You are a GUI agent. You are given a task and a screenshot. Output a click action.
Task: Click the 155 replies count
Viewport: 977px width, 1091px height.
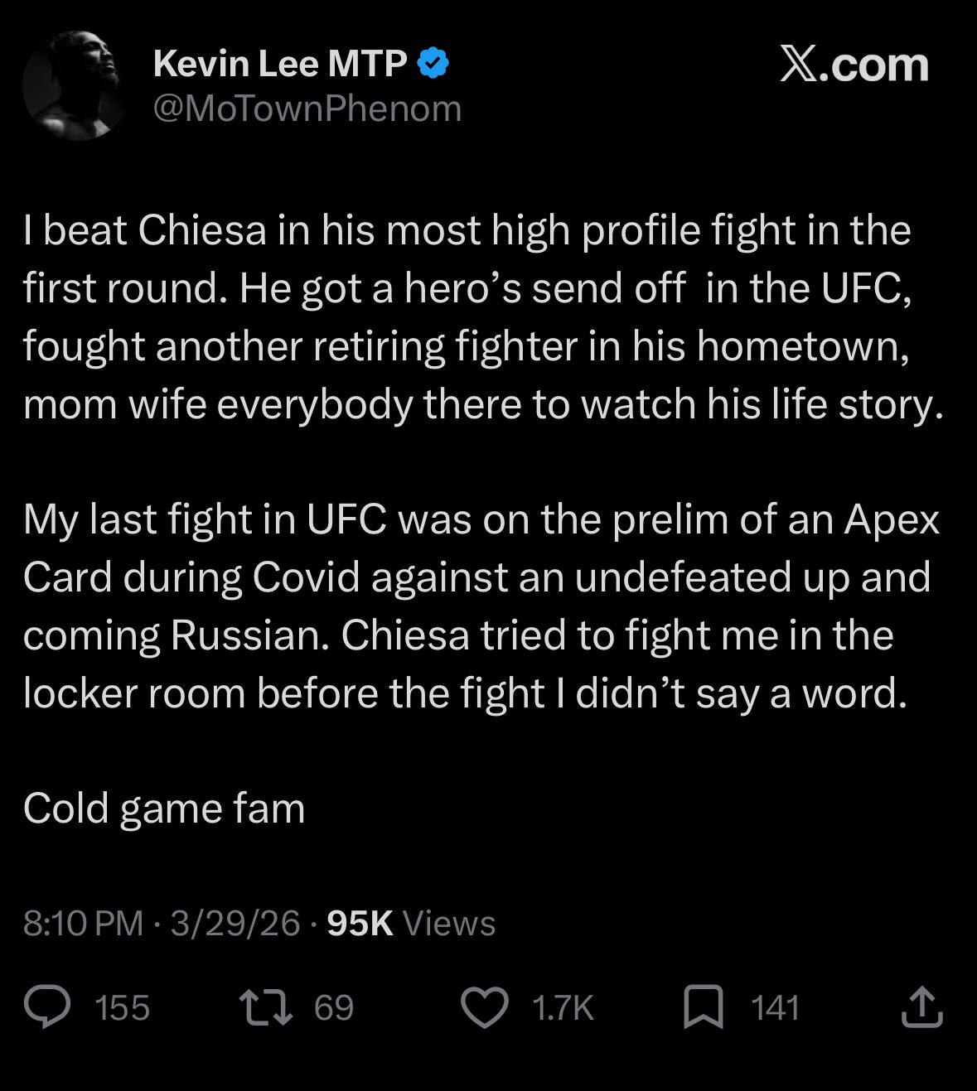[x=122, y=1008]
